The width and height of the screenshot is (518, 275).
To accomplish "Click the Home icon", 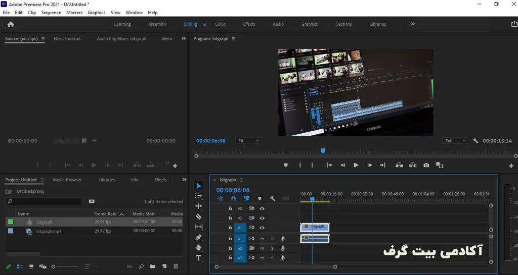I will tap(11, 24).
